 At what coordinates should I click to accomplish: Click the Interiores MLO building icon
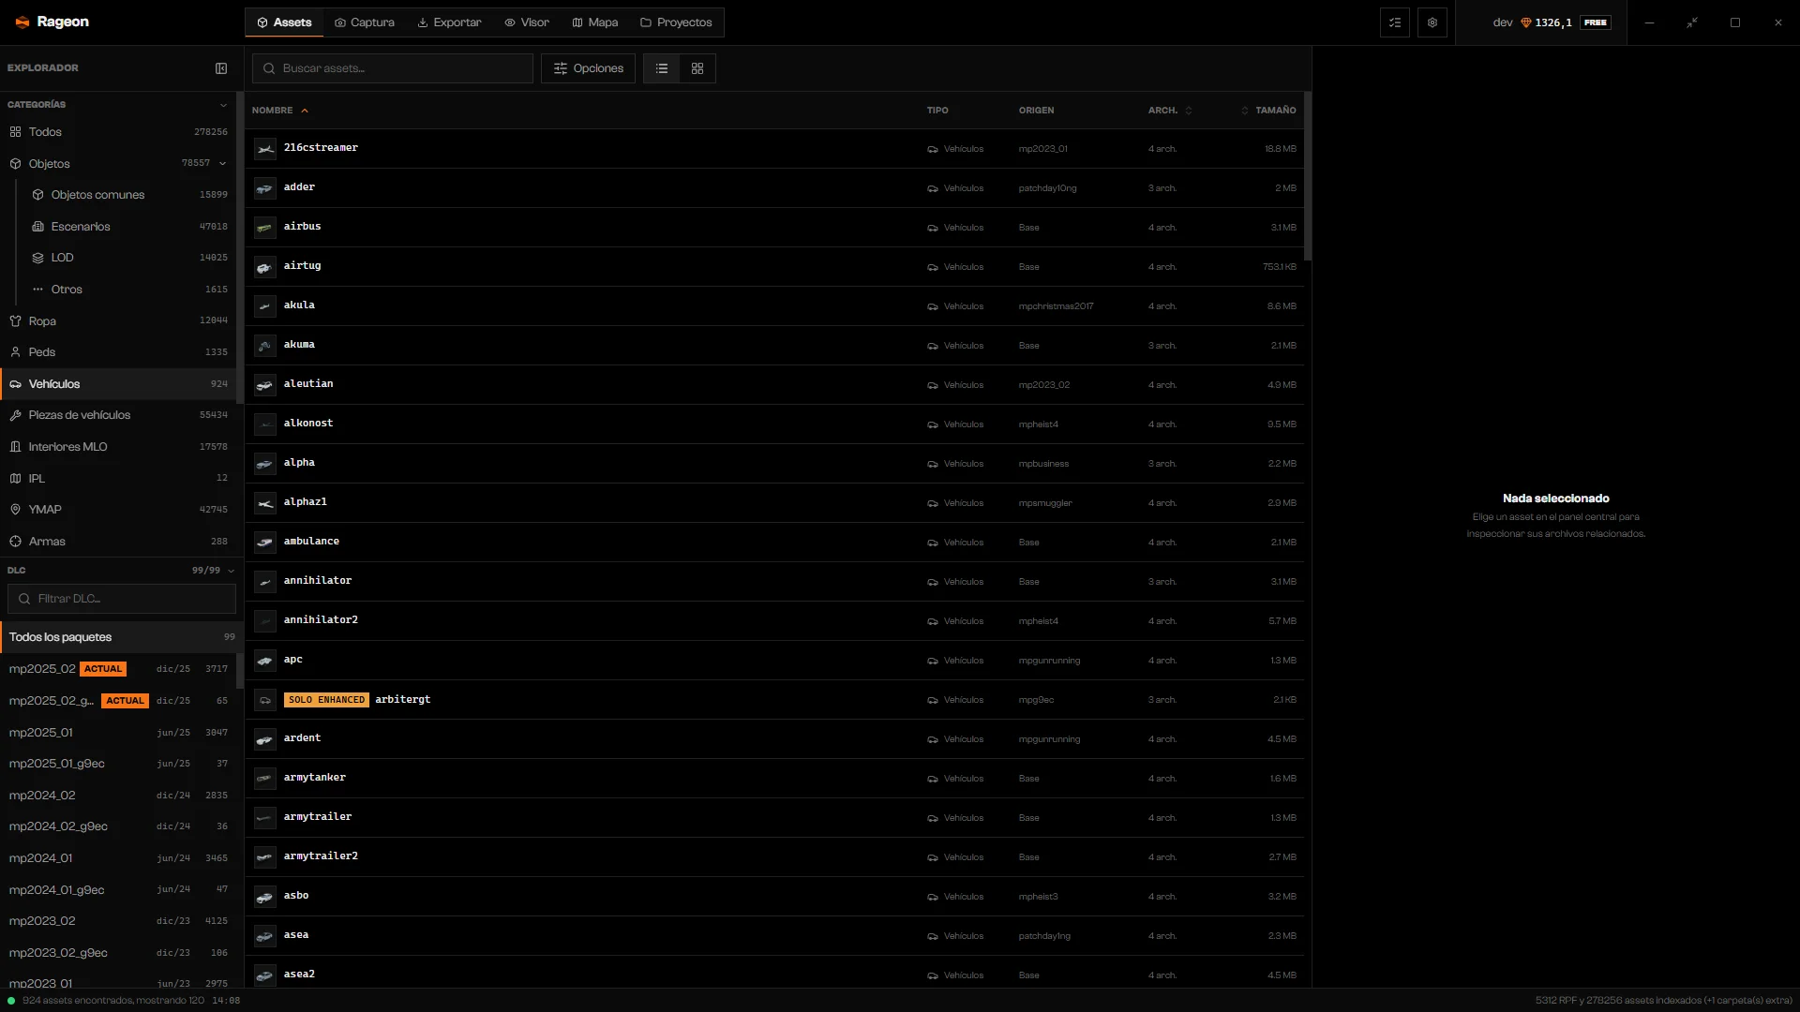15,447
